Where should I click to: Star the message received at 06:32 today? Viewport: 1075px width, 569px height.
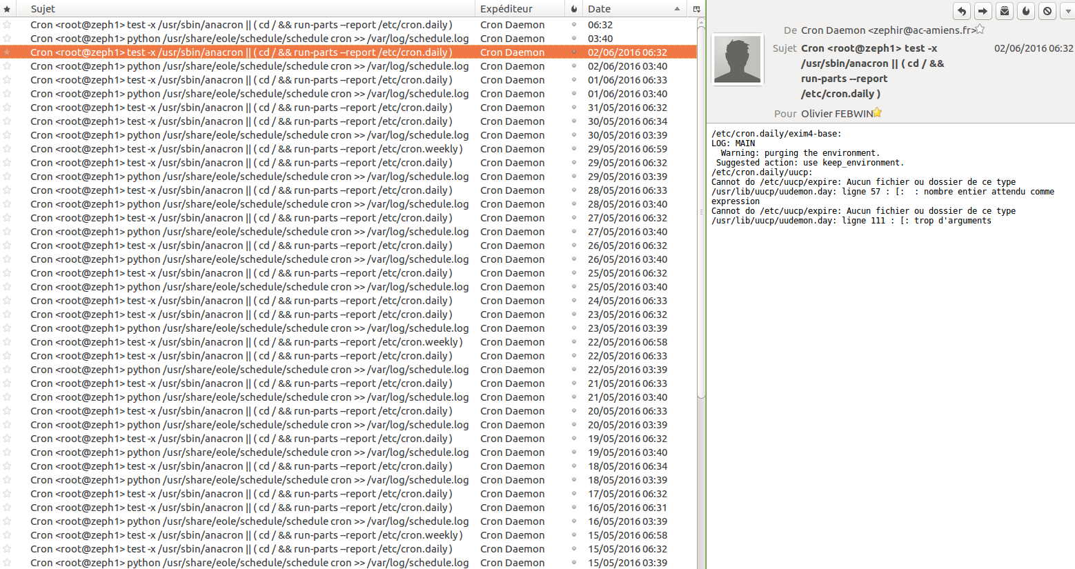(8, 25)
